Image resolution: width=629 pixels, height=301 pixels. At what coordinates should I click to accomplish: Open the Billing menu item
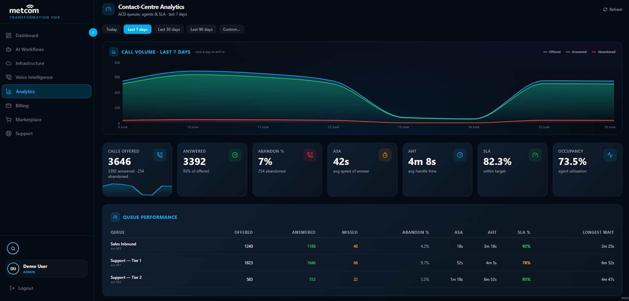click(x=47, y=106)
